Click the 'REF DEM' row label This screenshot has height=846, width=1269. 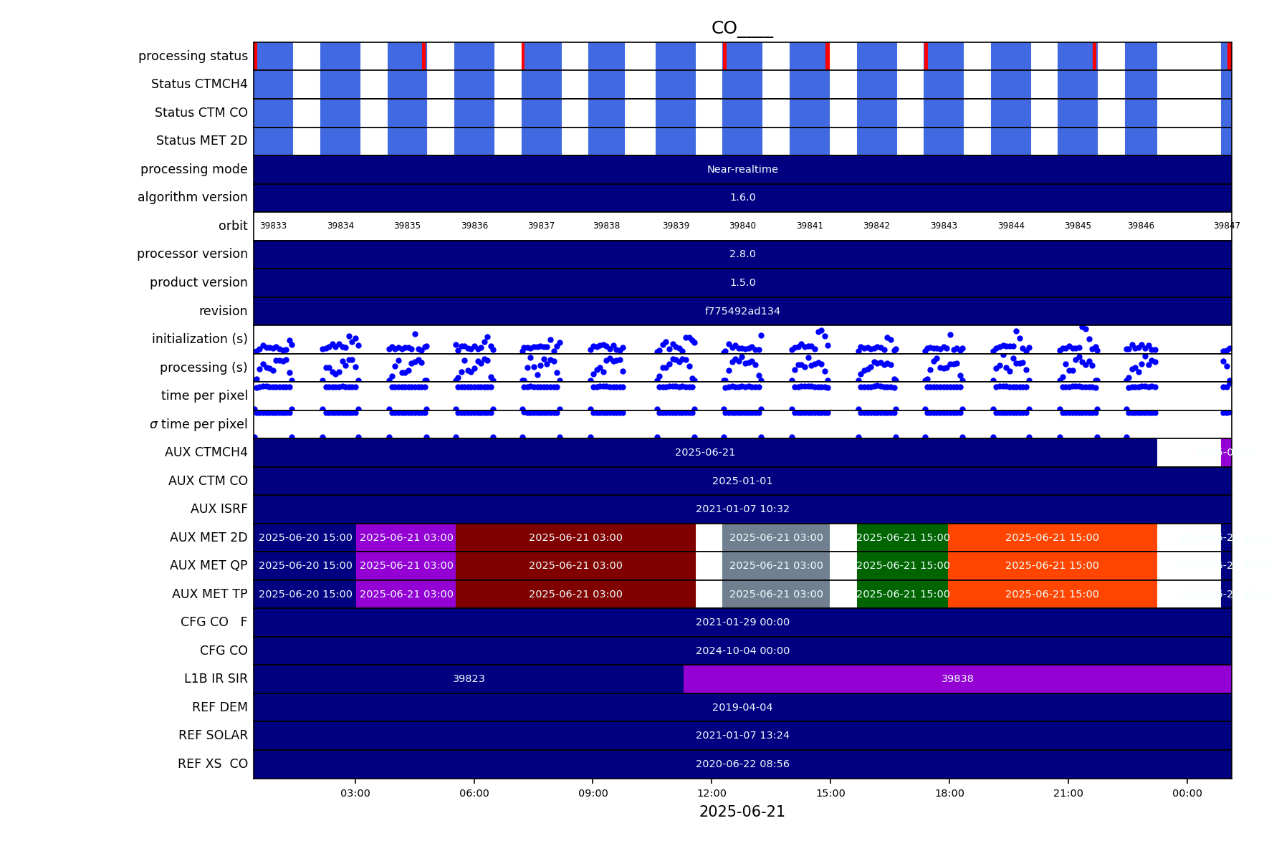(x=219, y=707)
